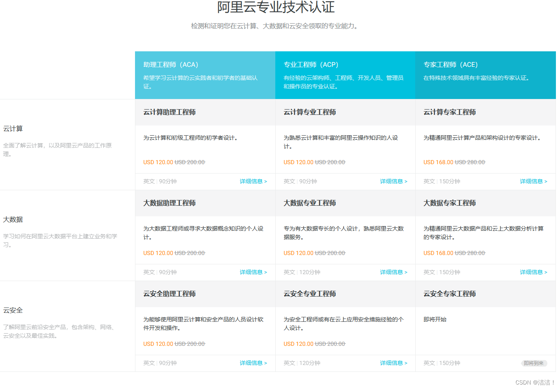
Task: Click 英文 | 90分钟 on 云安全助理工程师 card
Action: pyautogui.click(x=160, y=363)
